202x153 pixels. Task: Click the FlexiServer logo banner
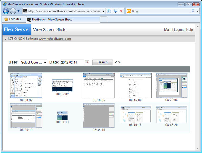(17, 29)
